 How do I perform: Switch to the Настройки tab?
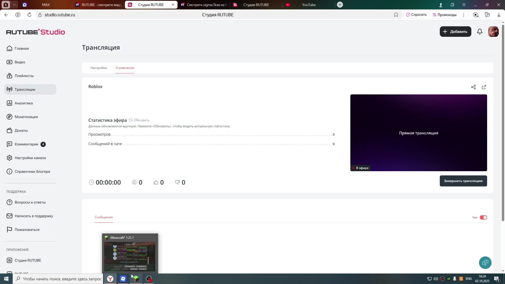(99, 68)
